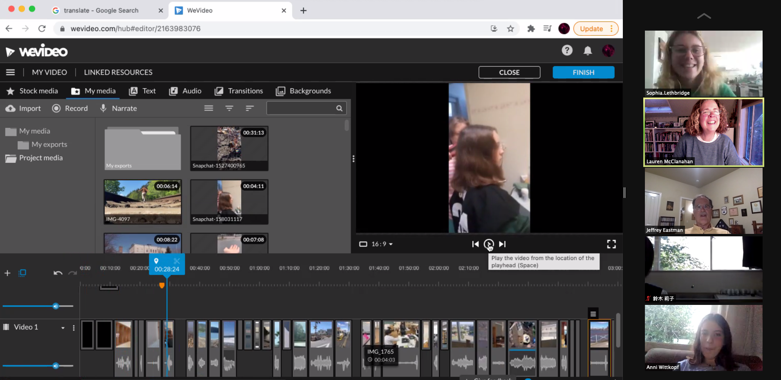Select the IMG-4097 clip thumbnail
Viewport: 781px width, 380px height.
tap(143, 202)
